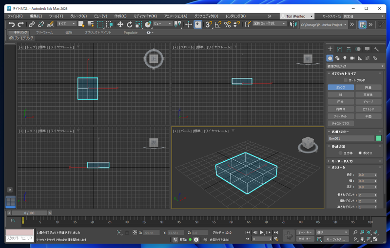The image size is (390, 248).
Task: Click the time slider 0 / 100 handle
Action: coord(29,213)
